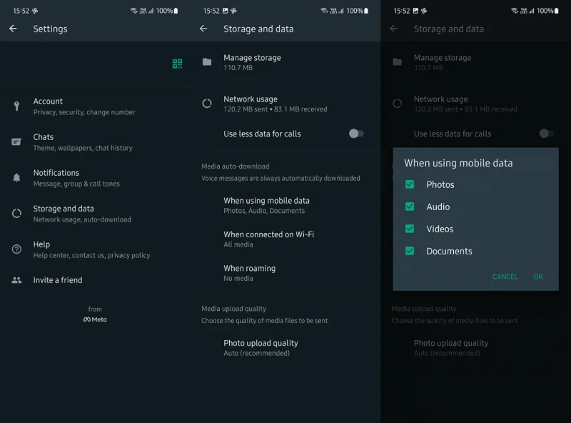Screen dimensions: 571x423
Task: Go back from the middle Storage and data screen
Action: pyautogui.click(x=203, y=29)
